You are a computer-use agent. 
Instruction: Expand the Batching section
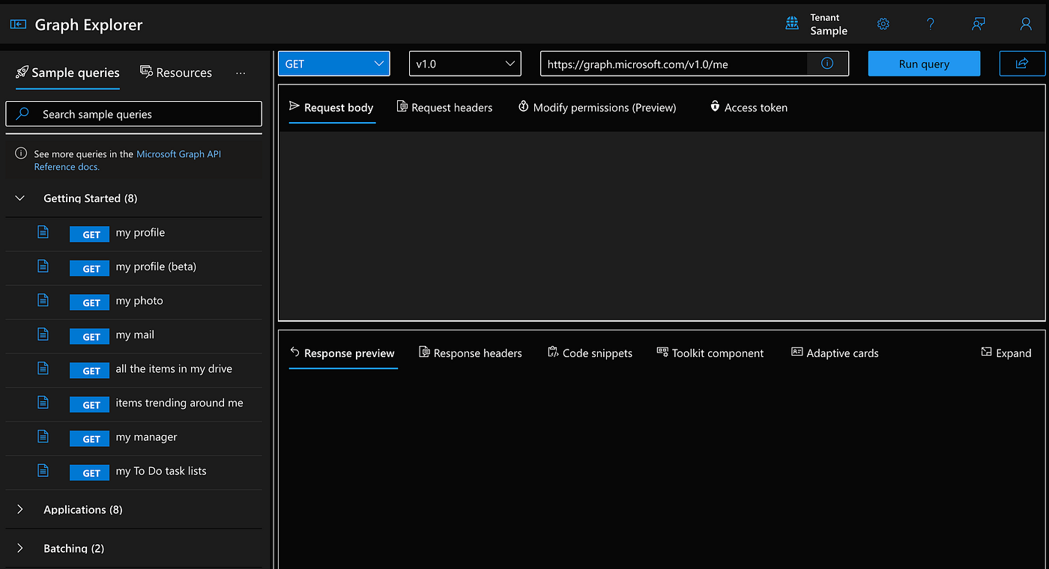20,548
